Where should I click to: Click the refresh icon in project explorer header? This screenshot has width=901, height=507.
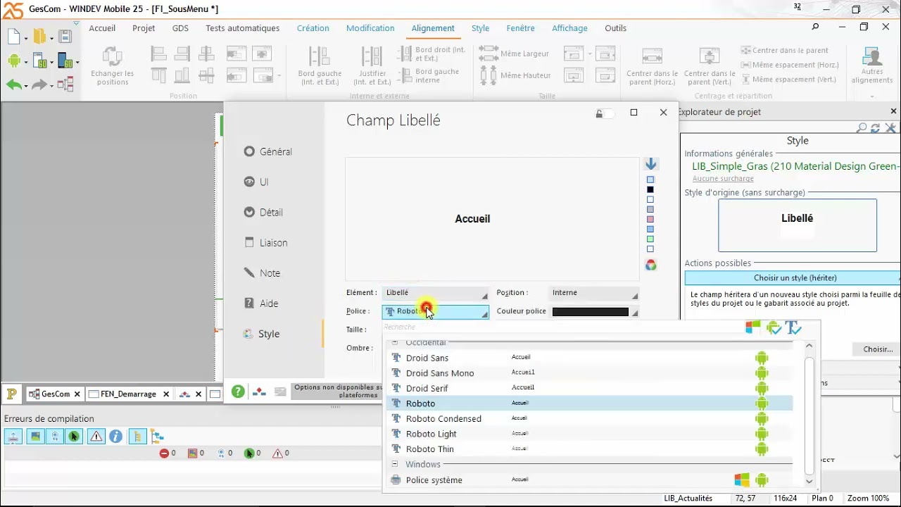[x=876, y=128]
